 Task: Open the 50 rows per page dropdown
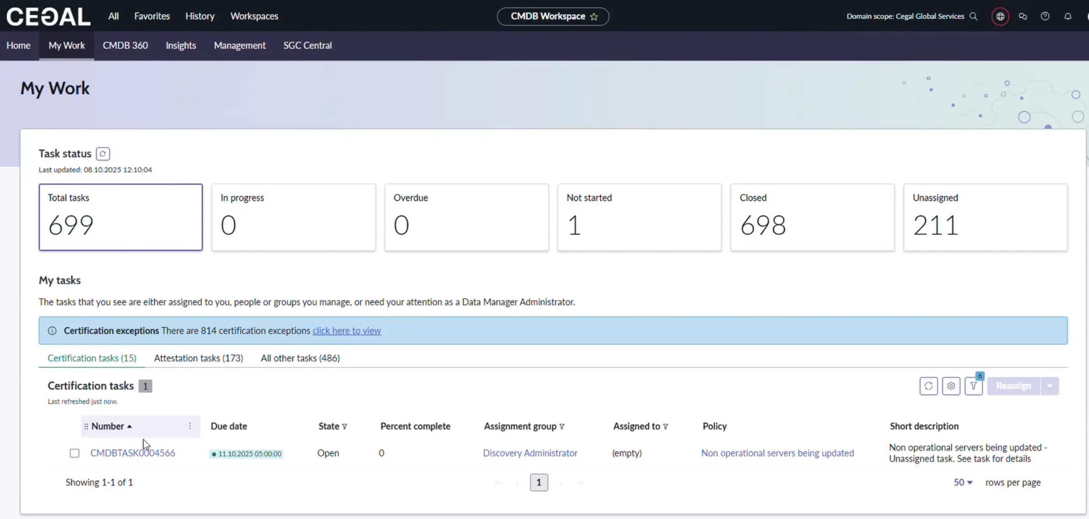[963, 482]
